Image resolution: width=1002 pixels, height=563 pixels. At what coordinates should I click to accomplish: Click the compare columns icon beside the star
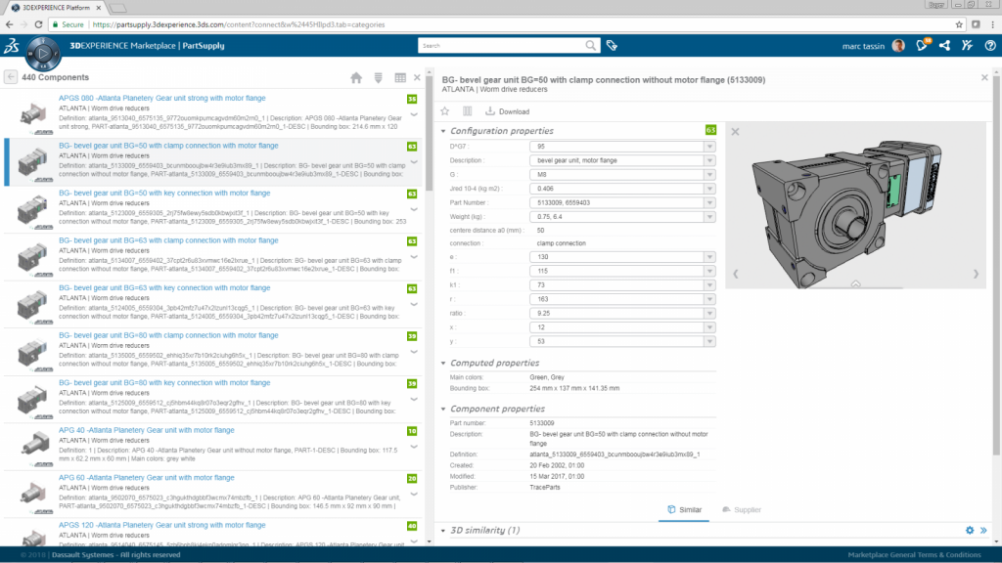(467, 111)
